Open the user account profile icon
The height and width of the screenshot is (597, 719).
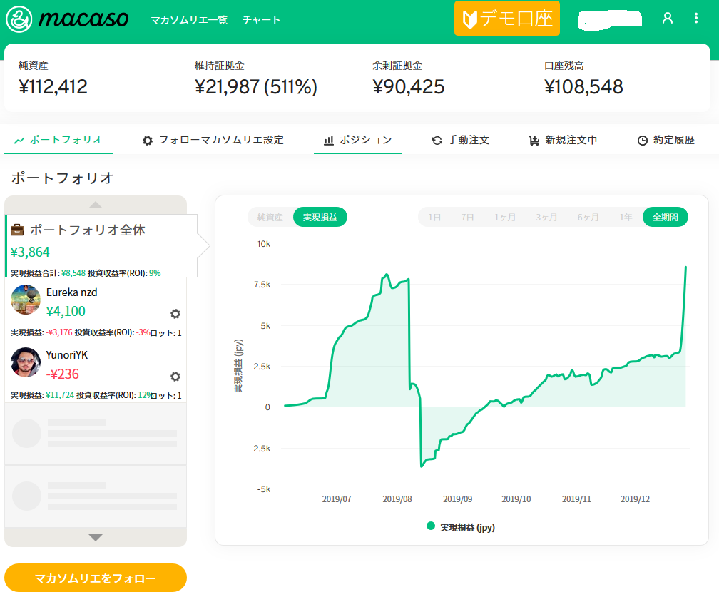[668, 19]
